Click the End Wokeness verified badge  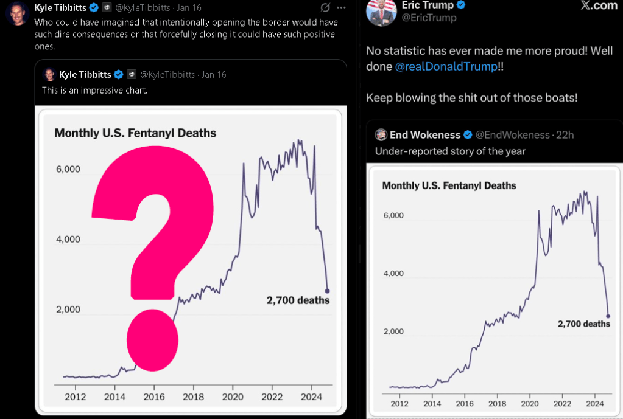[x=468, y=134]
